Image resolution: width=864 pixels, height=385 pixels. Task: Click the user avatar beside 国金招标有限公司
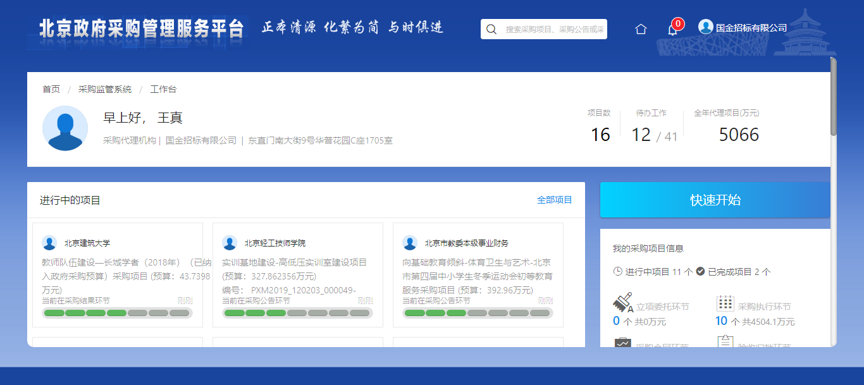coord(705,27)
